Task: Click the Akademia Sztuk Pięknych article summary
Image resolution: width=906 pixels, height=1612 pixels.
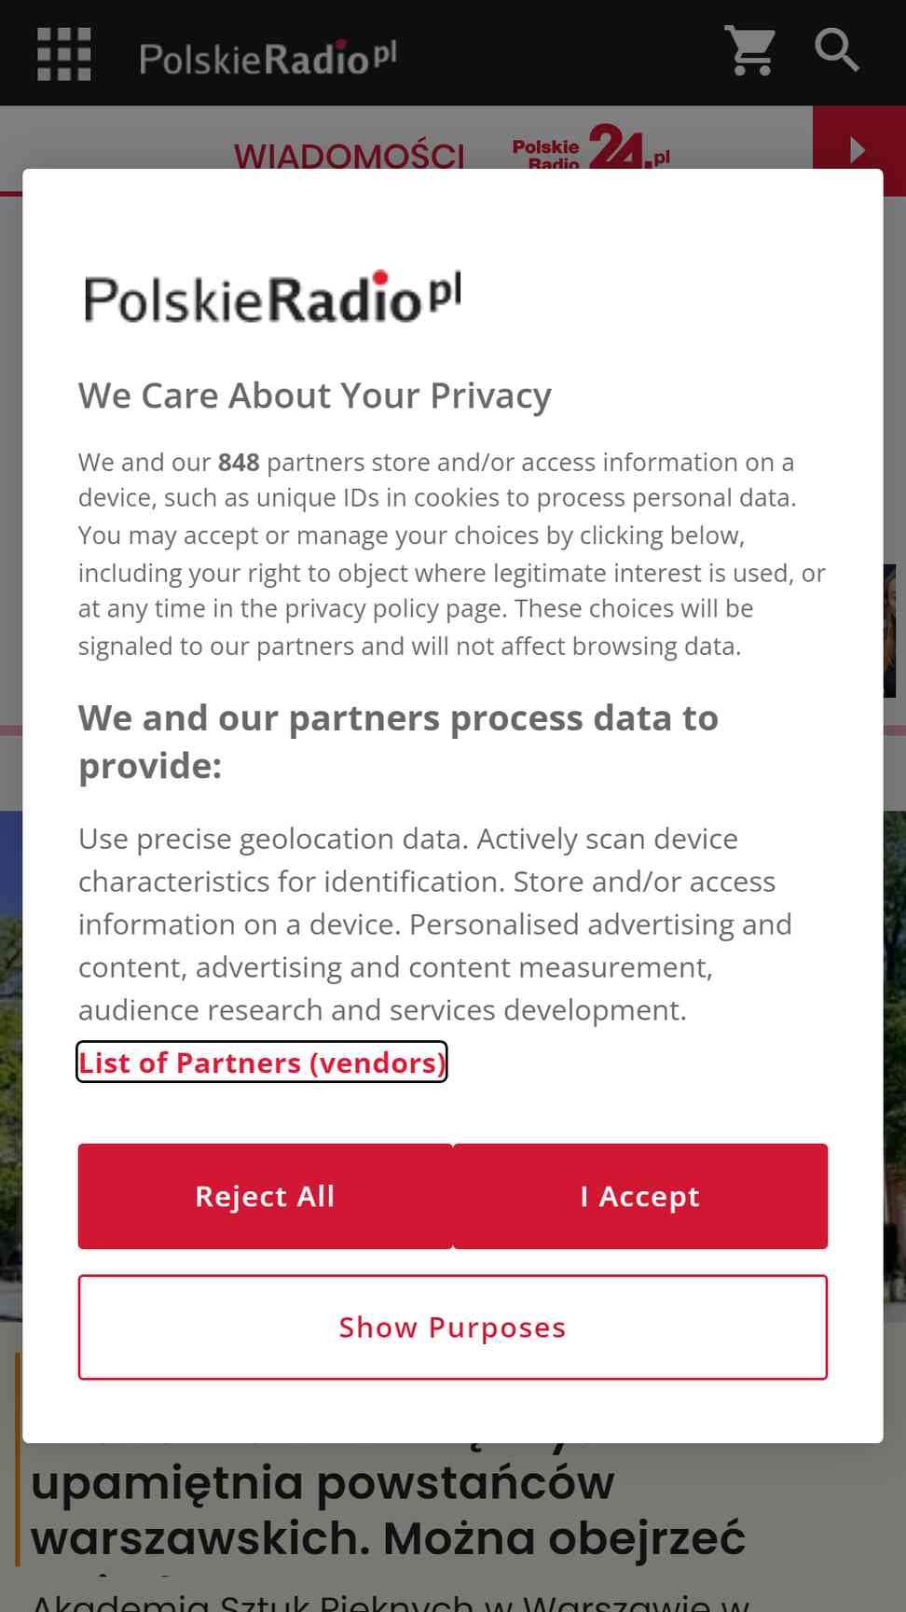Action: point(391,1601)
